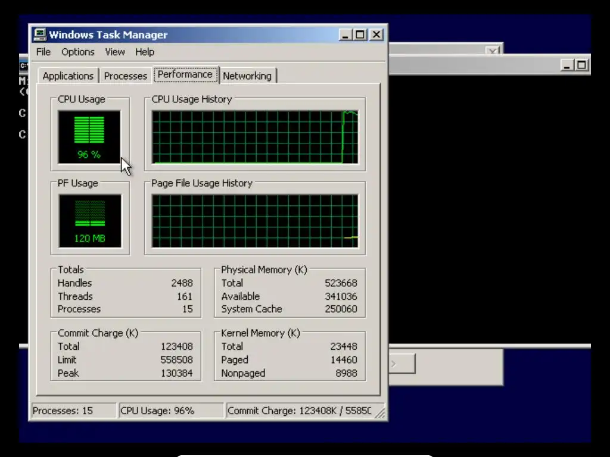Maximize the Task Manager window
Image resolution: width=610 pixels, height=457 pixels.
pyautogui.click(x=360, y=35)
